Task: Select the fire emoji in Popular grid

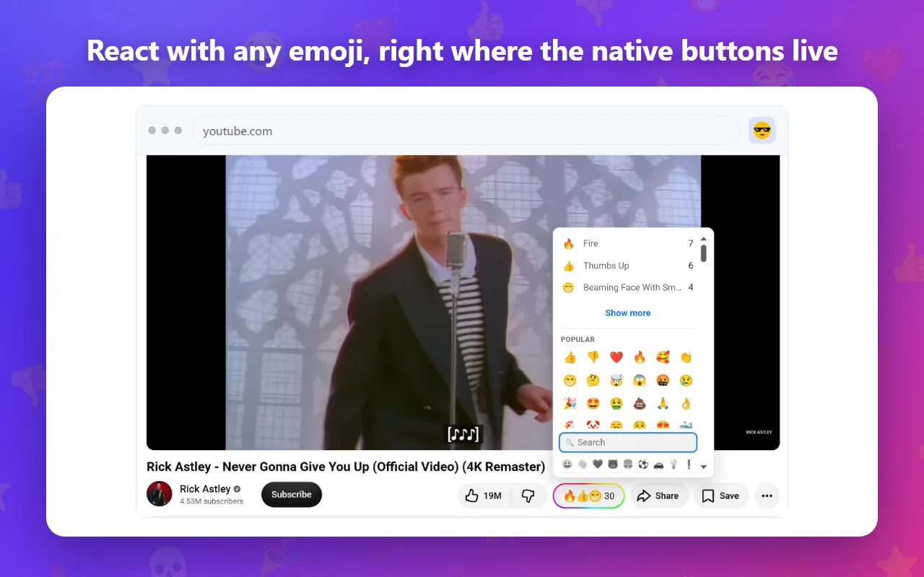Action: (640, 357)
